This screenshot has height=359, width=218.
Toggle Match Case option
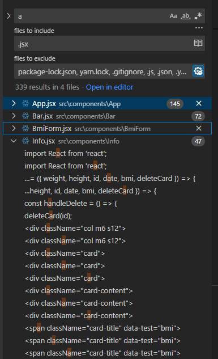pyautogui.click(x=173, y=16)
